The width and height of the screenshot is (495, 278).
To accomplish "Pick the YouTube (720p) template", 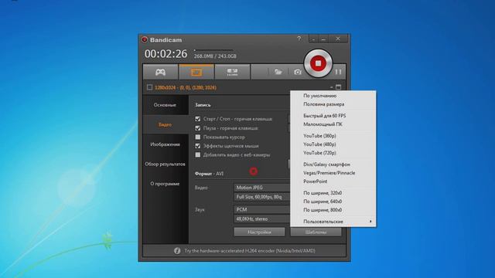I will coord(333,153).
